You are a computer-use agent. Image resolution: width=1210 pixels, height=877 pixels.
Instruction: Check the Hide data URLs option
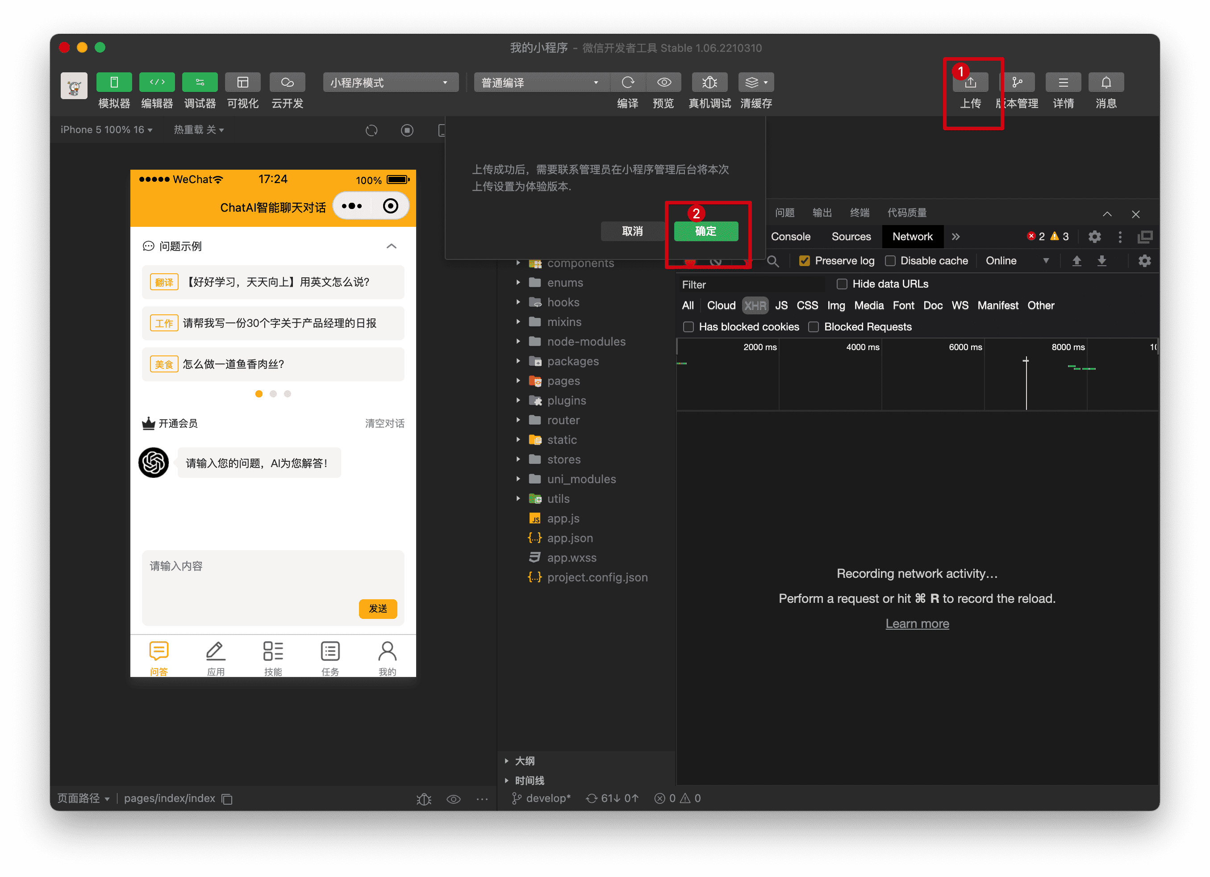tap(841, 284)
